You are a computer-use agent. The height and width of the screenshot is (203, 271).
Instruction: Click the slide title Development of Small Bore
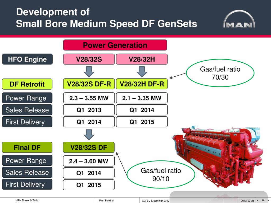click(106, 18)
